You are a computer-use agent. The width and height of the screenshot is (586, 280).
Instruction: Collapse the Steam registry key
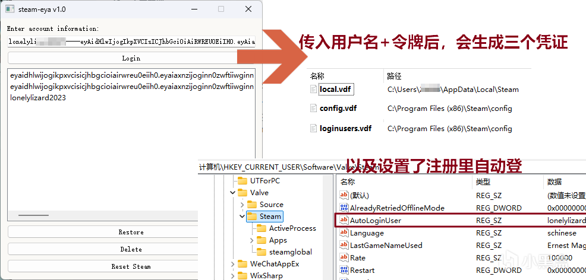click(x=242, y=217)
